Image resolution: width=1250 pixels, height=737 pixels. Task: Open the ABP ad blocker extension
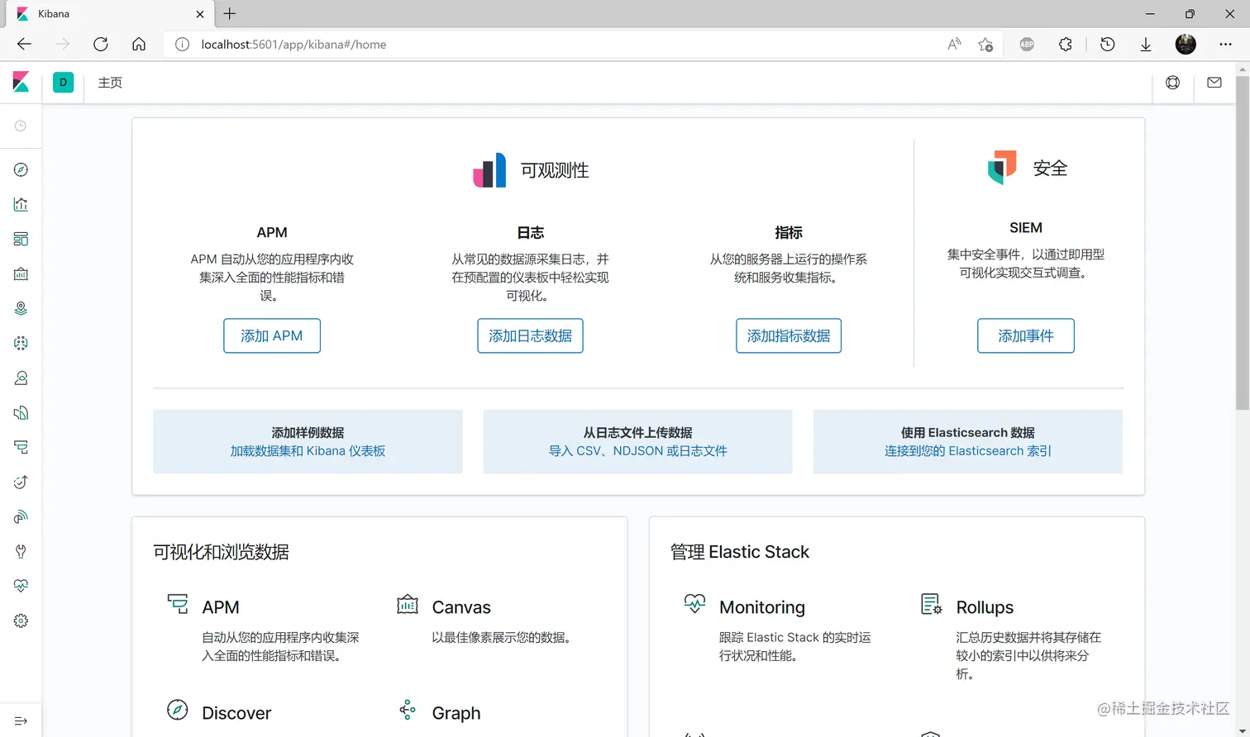(x=1027, y=45)
